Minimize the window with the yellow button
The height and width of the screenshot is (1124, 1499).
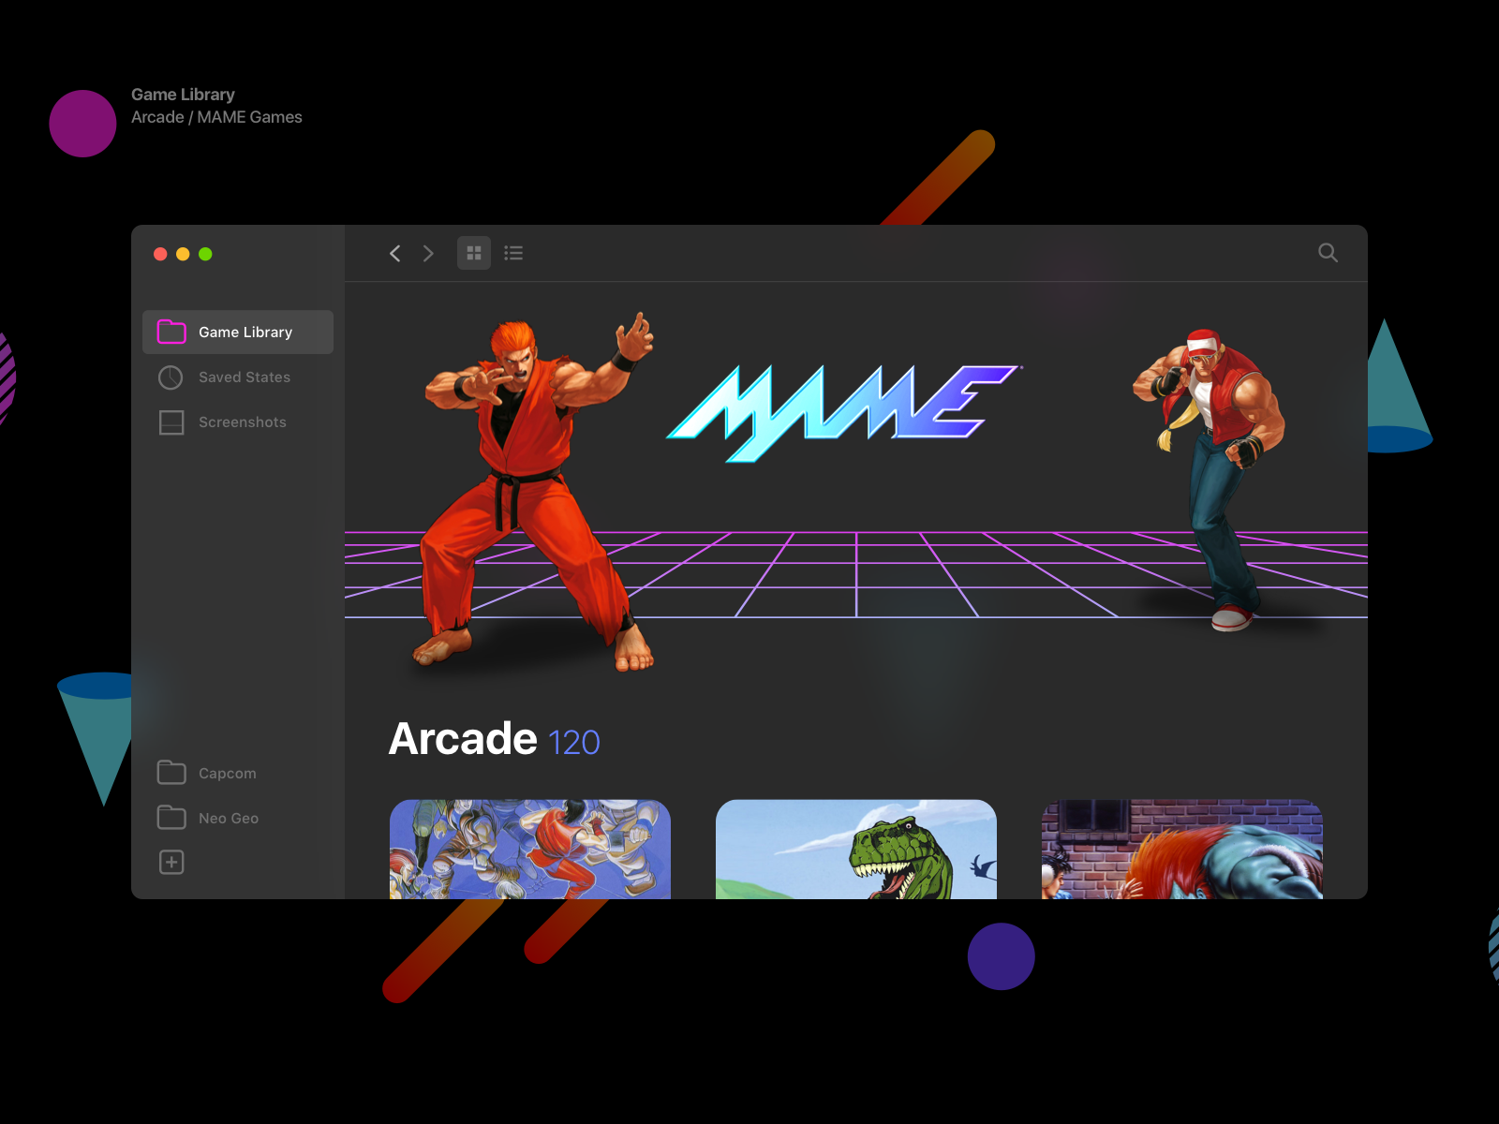click(183, 254)
